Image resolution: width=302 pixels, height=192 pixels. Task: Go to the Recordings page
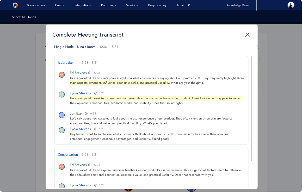pyautogui.click(x=108, y=5)
